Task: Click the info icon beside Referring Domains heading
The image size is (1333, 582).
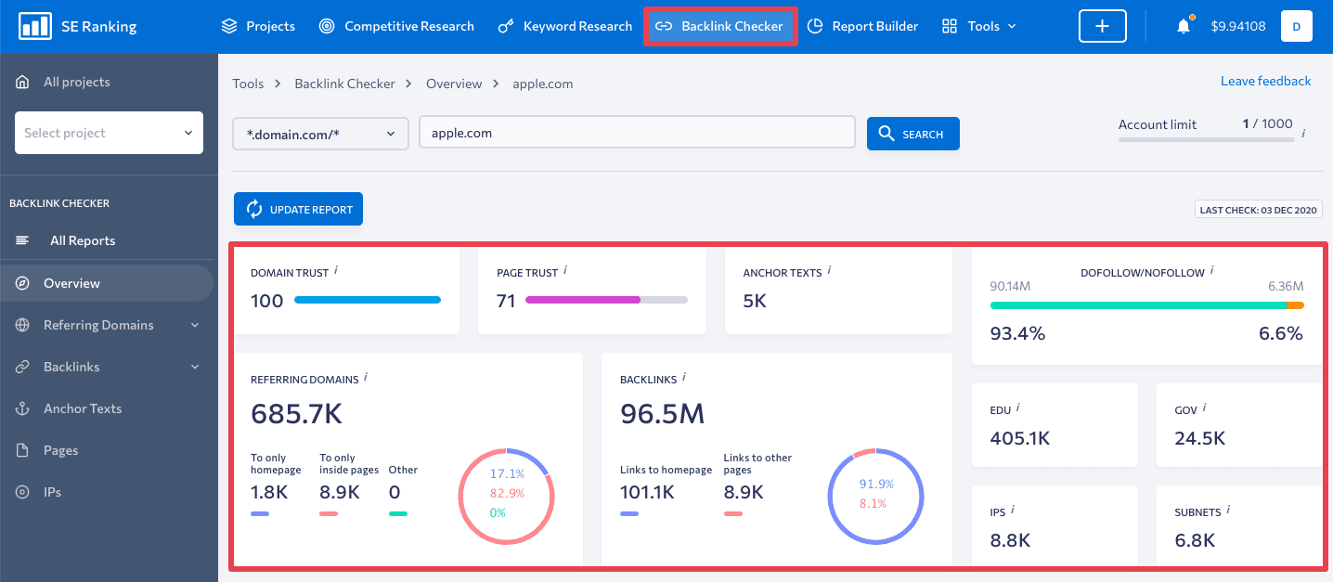Action: point(366,378)
